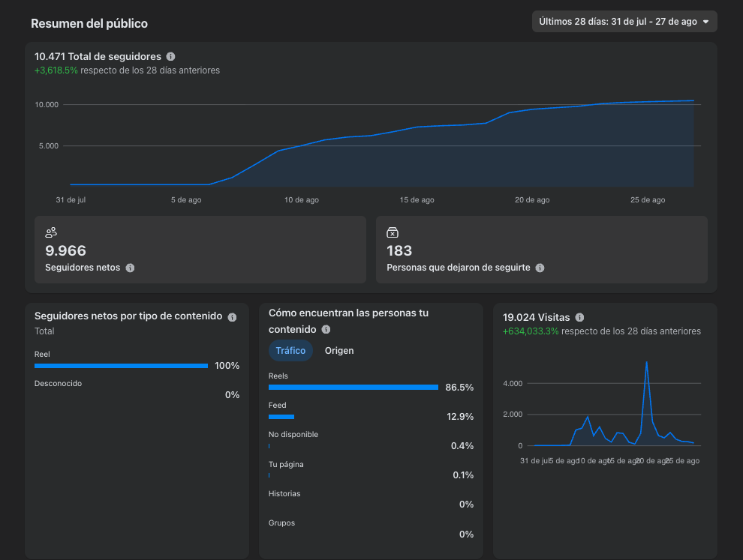Screen dimensions: 743x560
Task: Select the Tráfico tab
Action: (x=290, y=351)
